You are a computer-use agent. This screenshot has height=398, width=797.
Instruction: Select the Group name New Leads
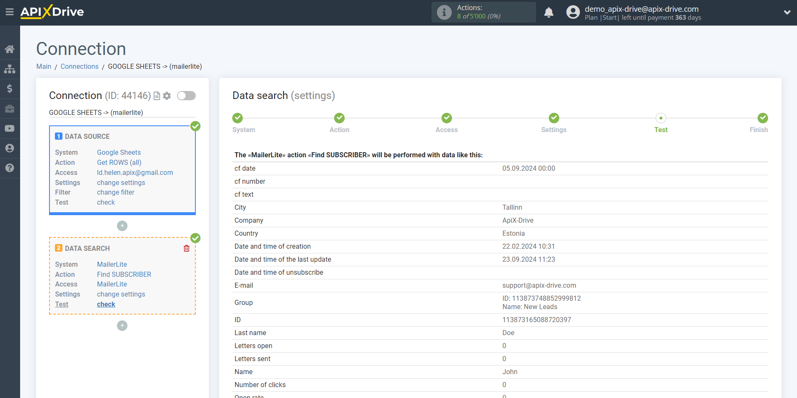coord(530,307)
